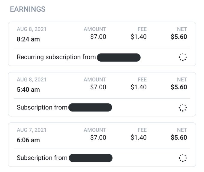The image size is (204, 172).
Task: Click the $7.00 amount on Aug 7 entry
Action: 98,138
